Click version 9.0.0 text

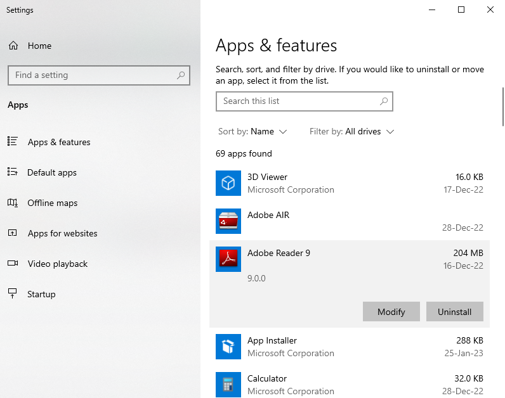(256, 278)
